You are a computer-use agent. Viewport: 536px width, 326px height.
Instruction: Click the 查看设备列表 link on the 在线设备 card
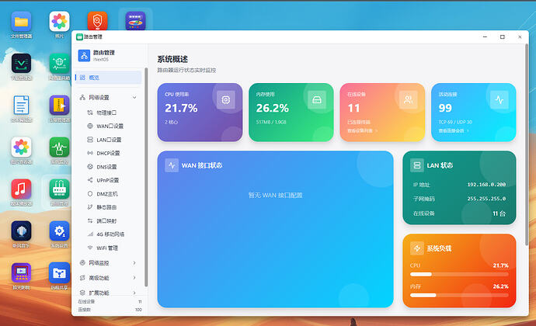362,131
